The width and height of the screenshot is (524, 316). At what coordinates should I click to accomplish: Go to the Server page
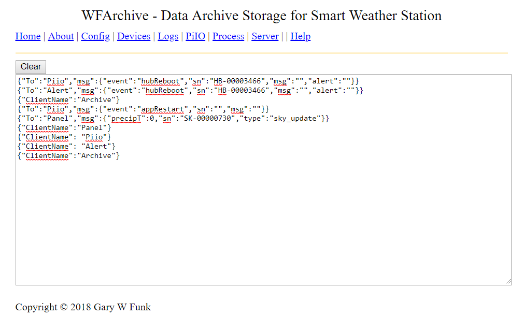(x=265, y=36)
